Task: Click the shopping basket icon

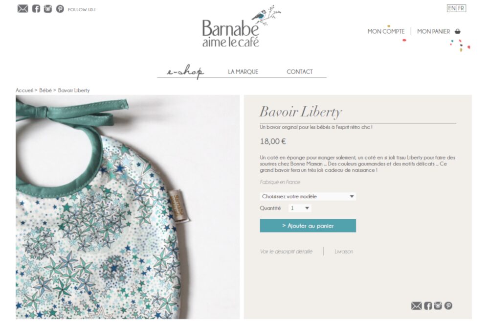Action: [458, 31]
